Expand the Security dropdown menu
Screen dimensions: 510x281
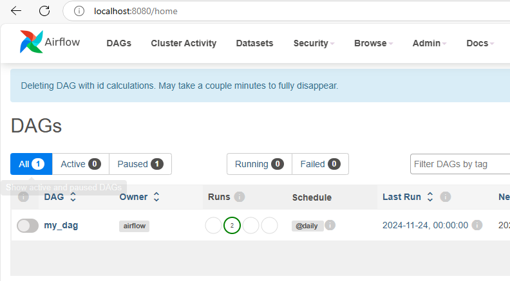click(314, 43)
